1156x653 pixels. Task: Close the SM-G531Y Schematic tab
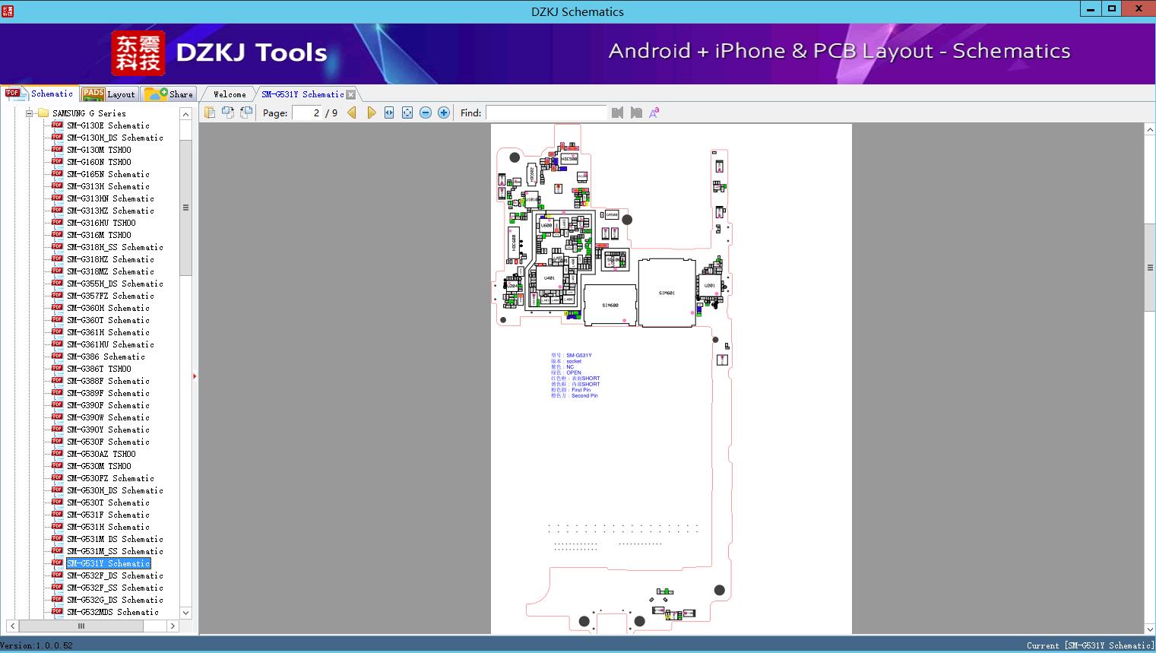(x=351, y=95)
